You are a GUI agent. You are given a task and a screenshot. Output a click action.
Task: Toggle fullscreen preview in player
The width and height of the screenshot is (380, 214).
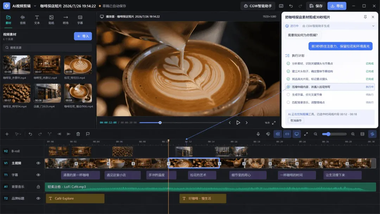click(274, 122)
